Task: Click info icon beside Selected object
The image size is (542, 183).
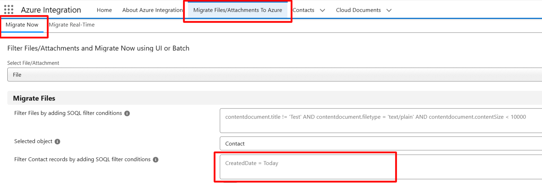Action: click(x=57, y=142)
